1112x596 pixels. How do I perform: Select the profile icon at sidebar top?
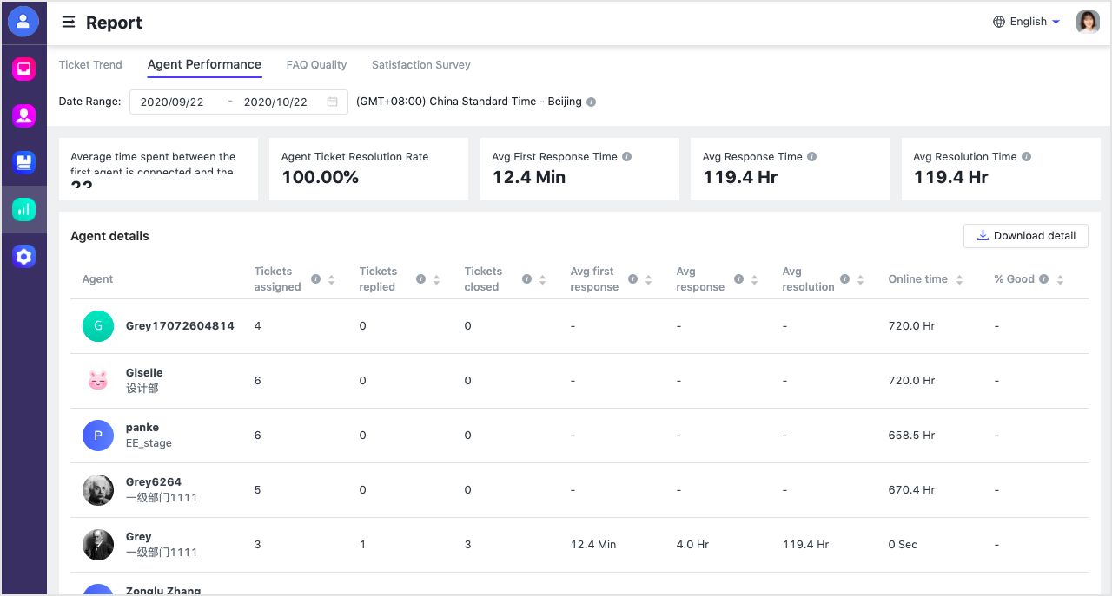[x=23, y=22]
